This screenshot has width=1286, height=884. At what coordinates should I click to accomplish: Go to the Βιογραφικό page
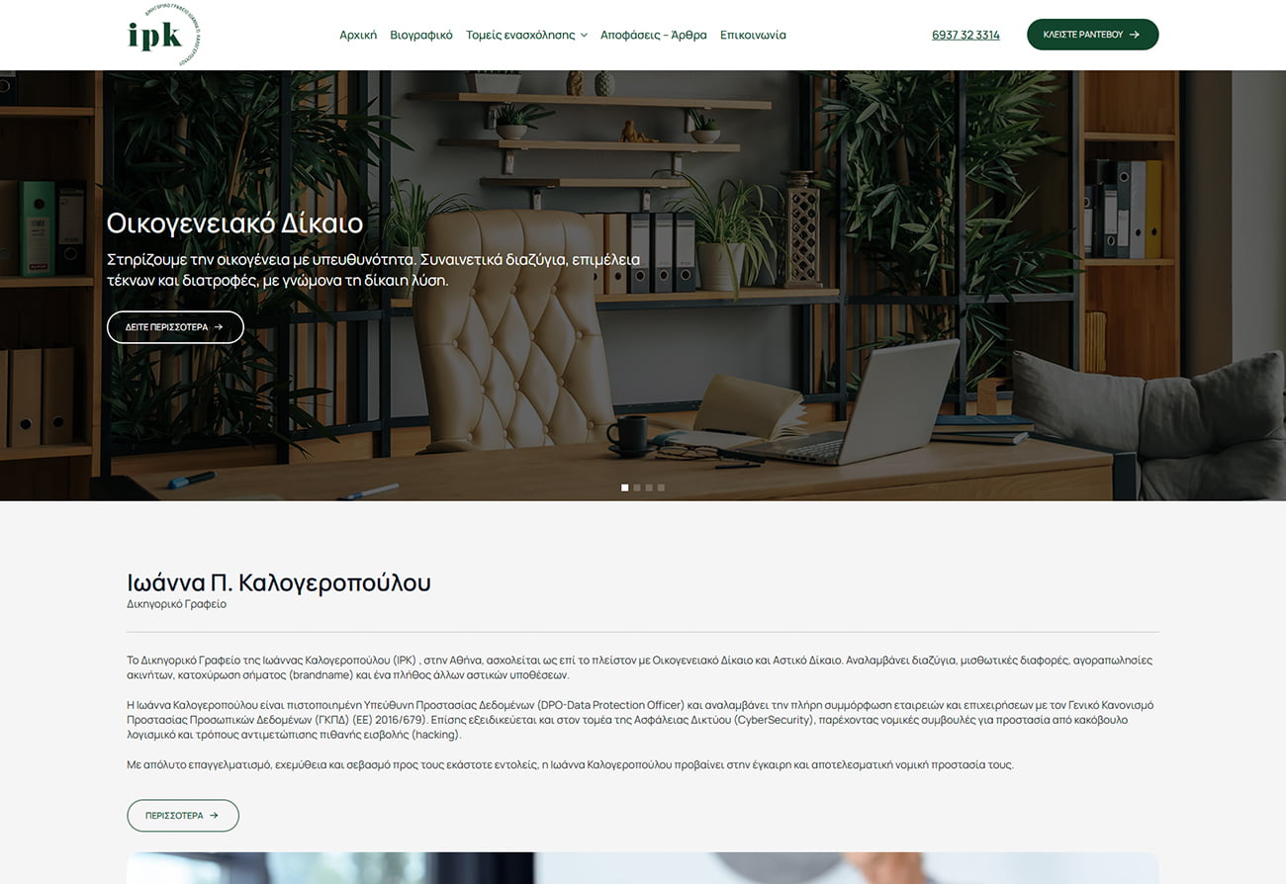coord(421,35)
